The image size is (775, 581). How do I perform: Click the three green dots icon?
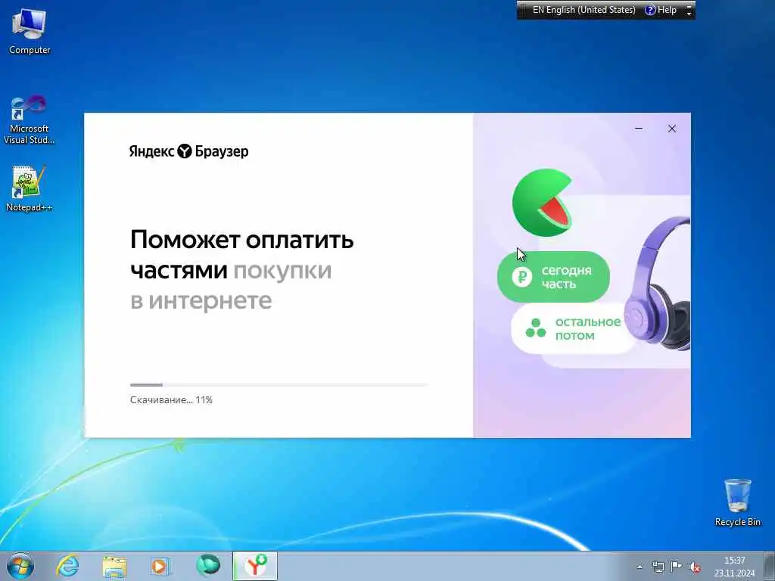click(x=535, y=328)
